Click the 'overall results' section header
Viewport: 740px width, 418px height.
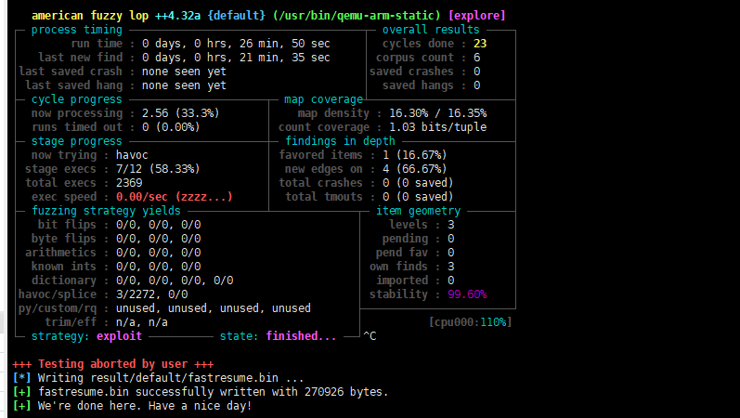[431, 30]
